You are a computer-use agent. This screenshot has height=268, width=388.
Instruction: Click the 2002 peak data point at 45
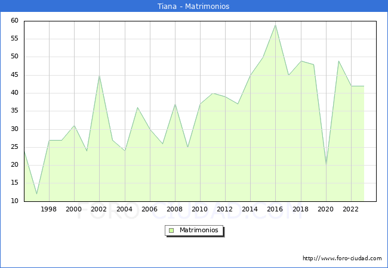pyautogui.click(x=99, y=76)
